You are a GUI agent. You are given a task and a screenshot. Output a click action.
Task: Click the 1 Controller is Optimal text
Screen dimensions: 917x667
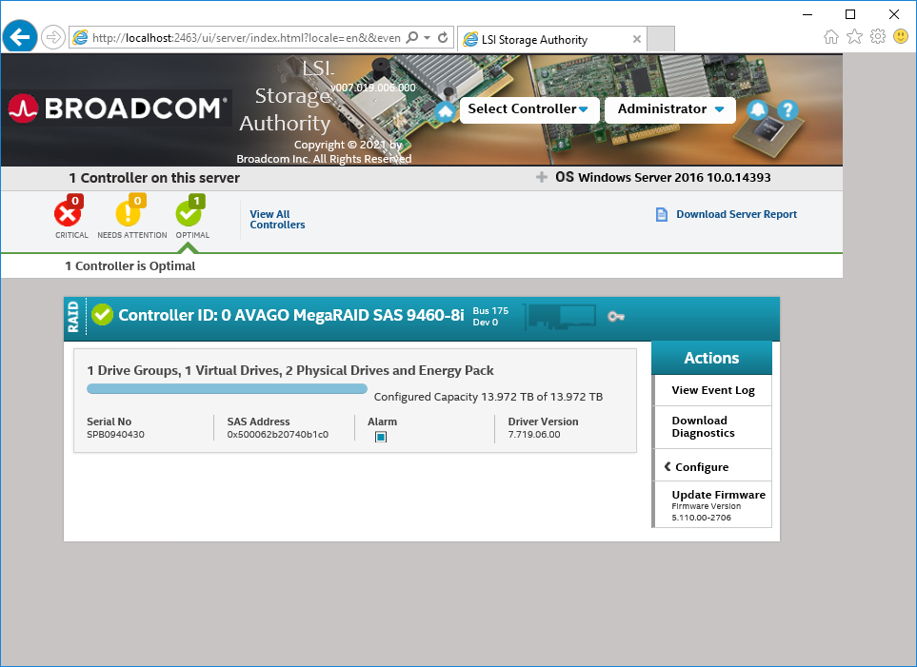tap(130, 266)
